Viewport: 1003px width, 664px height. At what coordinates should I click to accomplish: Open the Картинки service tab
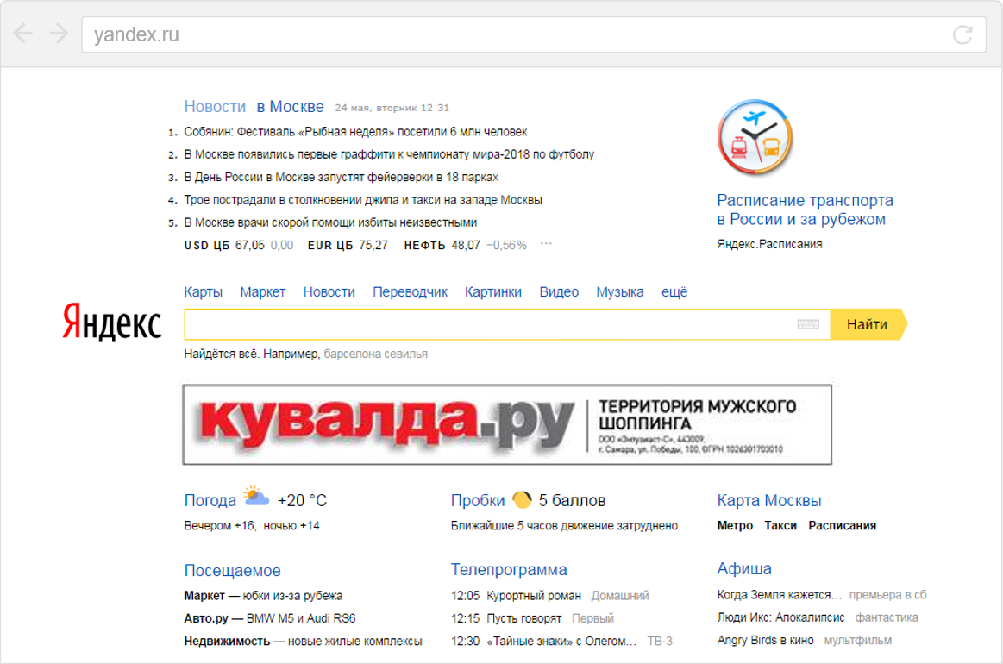(493, 292)
